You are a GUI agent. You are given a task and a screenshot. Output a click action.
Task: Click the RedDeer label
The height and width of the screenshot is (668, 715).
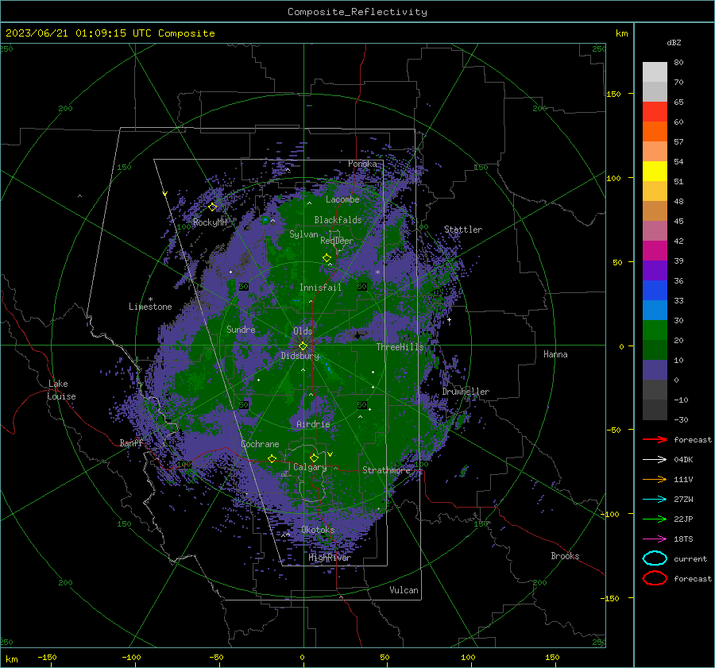point(337,241)
